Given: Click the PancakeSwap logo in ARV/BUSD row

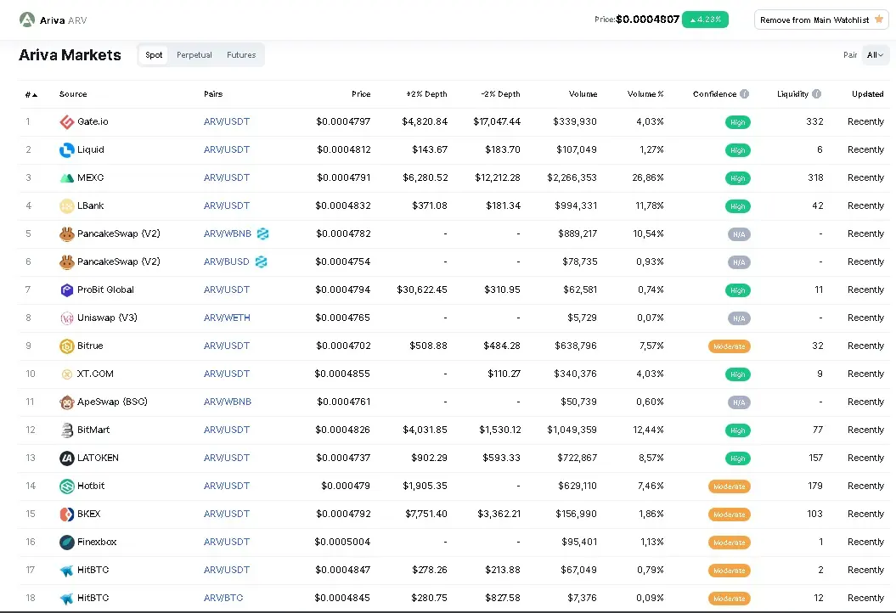Looking at the screenshot, I should tap(67, 262).
